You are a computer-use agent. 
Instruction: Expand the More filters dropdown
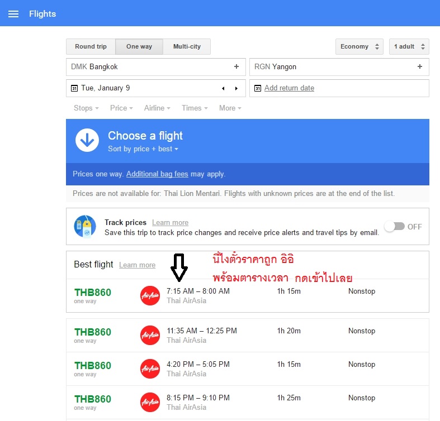(230, 108)
